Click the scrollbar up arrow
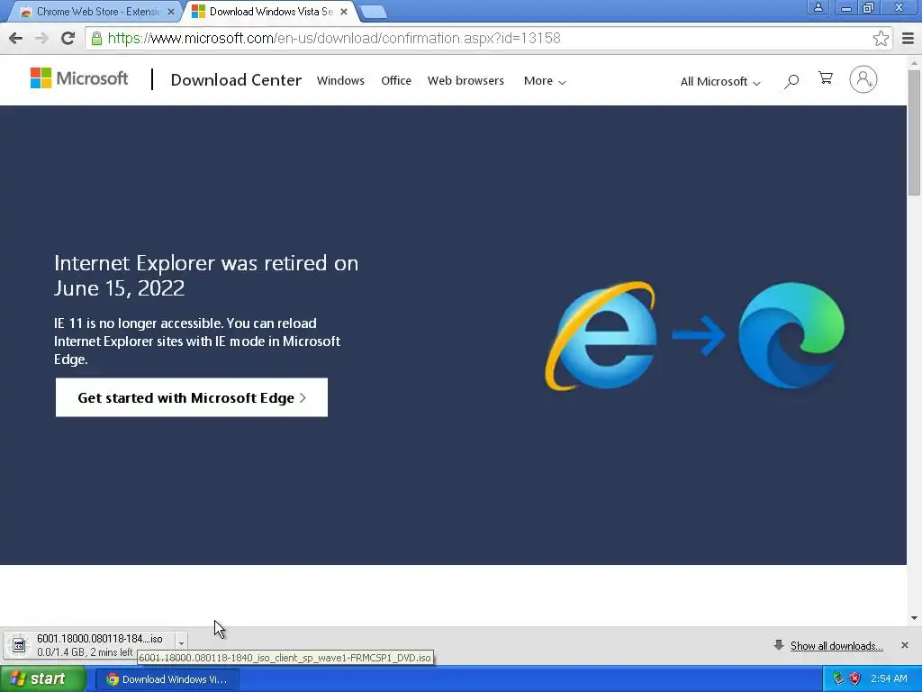The image size is (922, 692). pyautogui.click(x=914, y=62)
